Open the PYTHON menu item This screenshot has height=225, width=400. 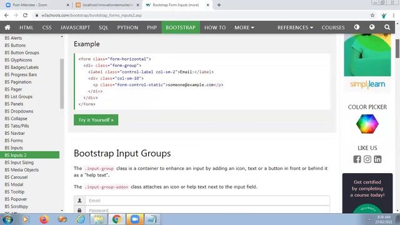(127, 27)
